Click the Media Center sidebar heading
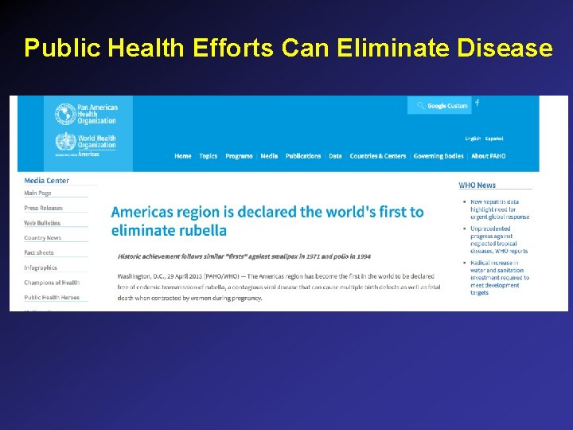 46,181
